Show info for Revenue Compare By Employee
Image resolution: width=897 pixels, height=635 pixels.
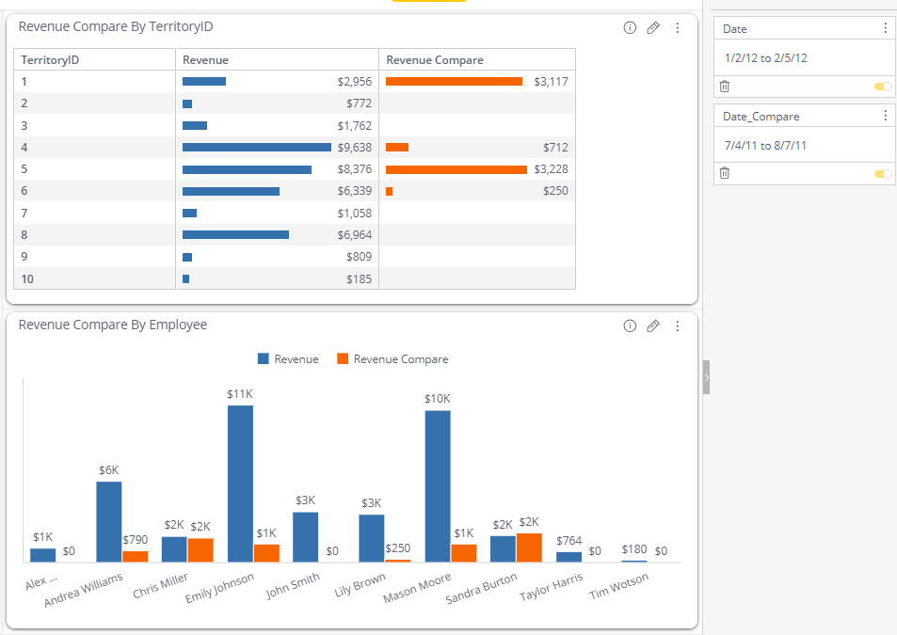630,325
